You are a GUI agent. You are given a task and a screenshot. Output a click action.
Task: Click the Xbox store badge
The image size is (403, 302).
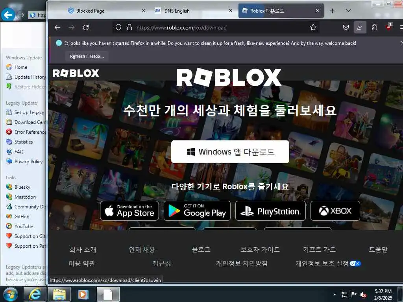point(335,211)
